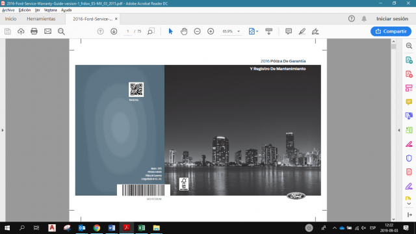Click the vertical scrollbar down arrow
This screenshot has width=416, height=234.
click(x=393, y=220)
